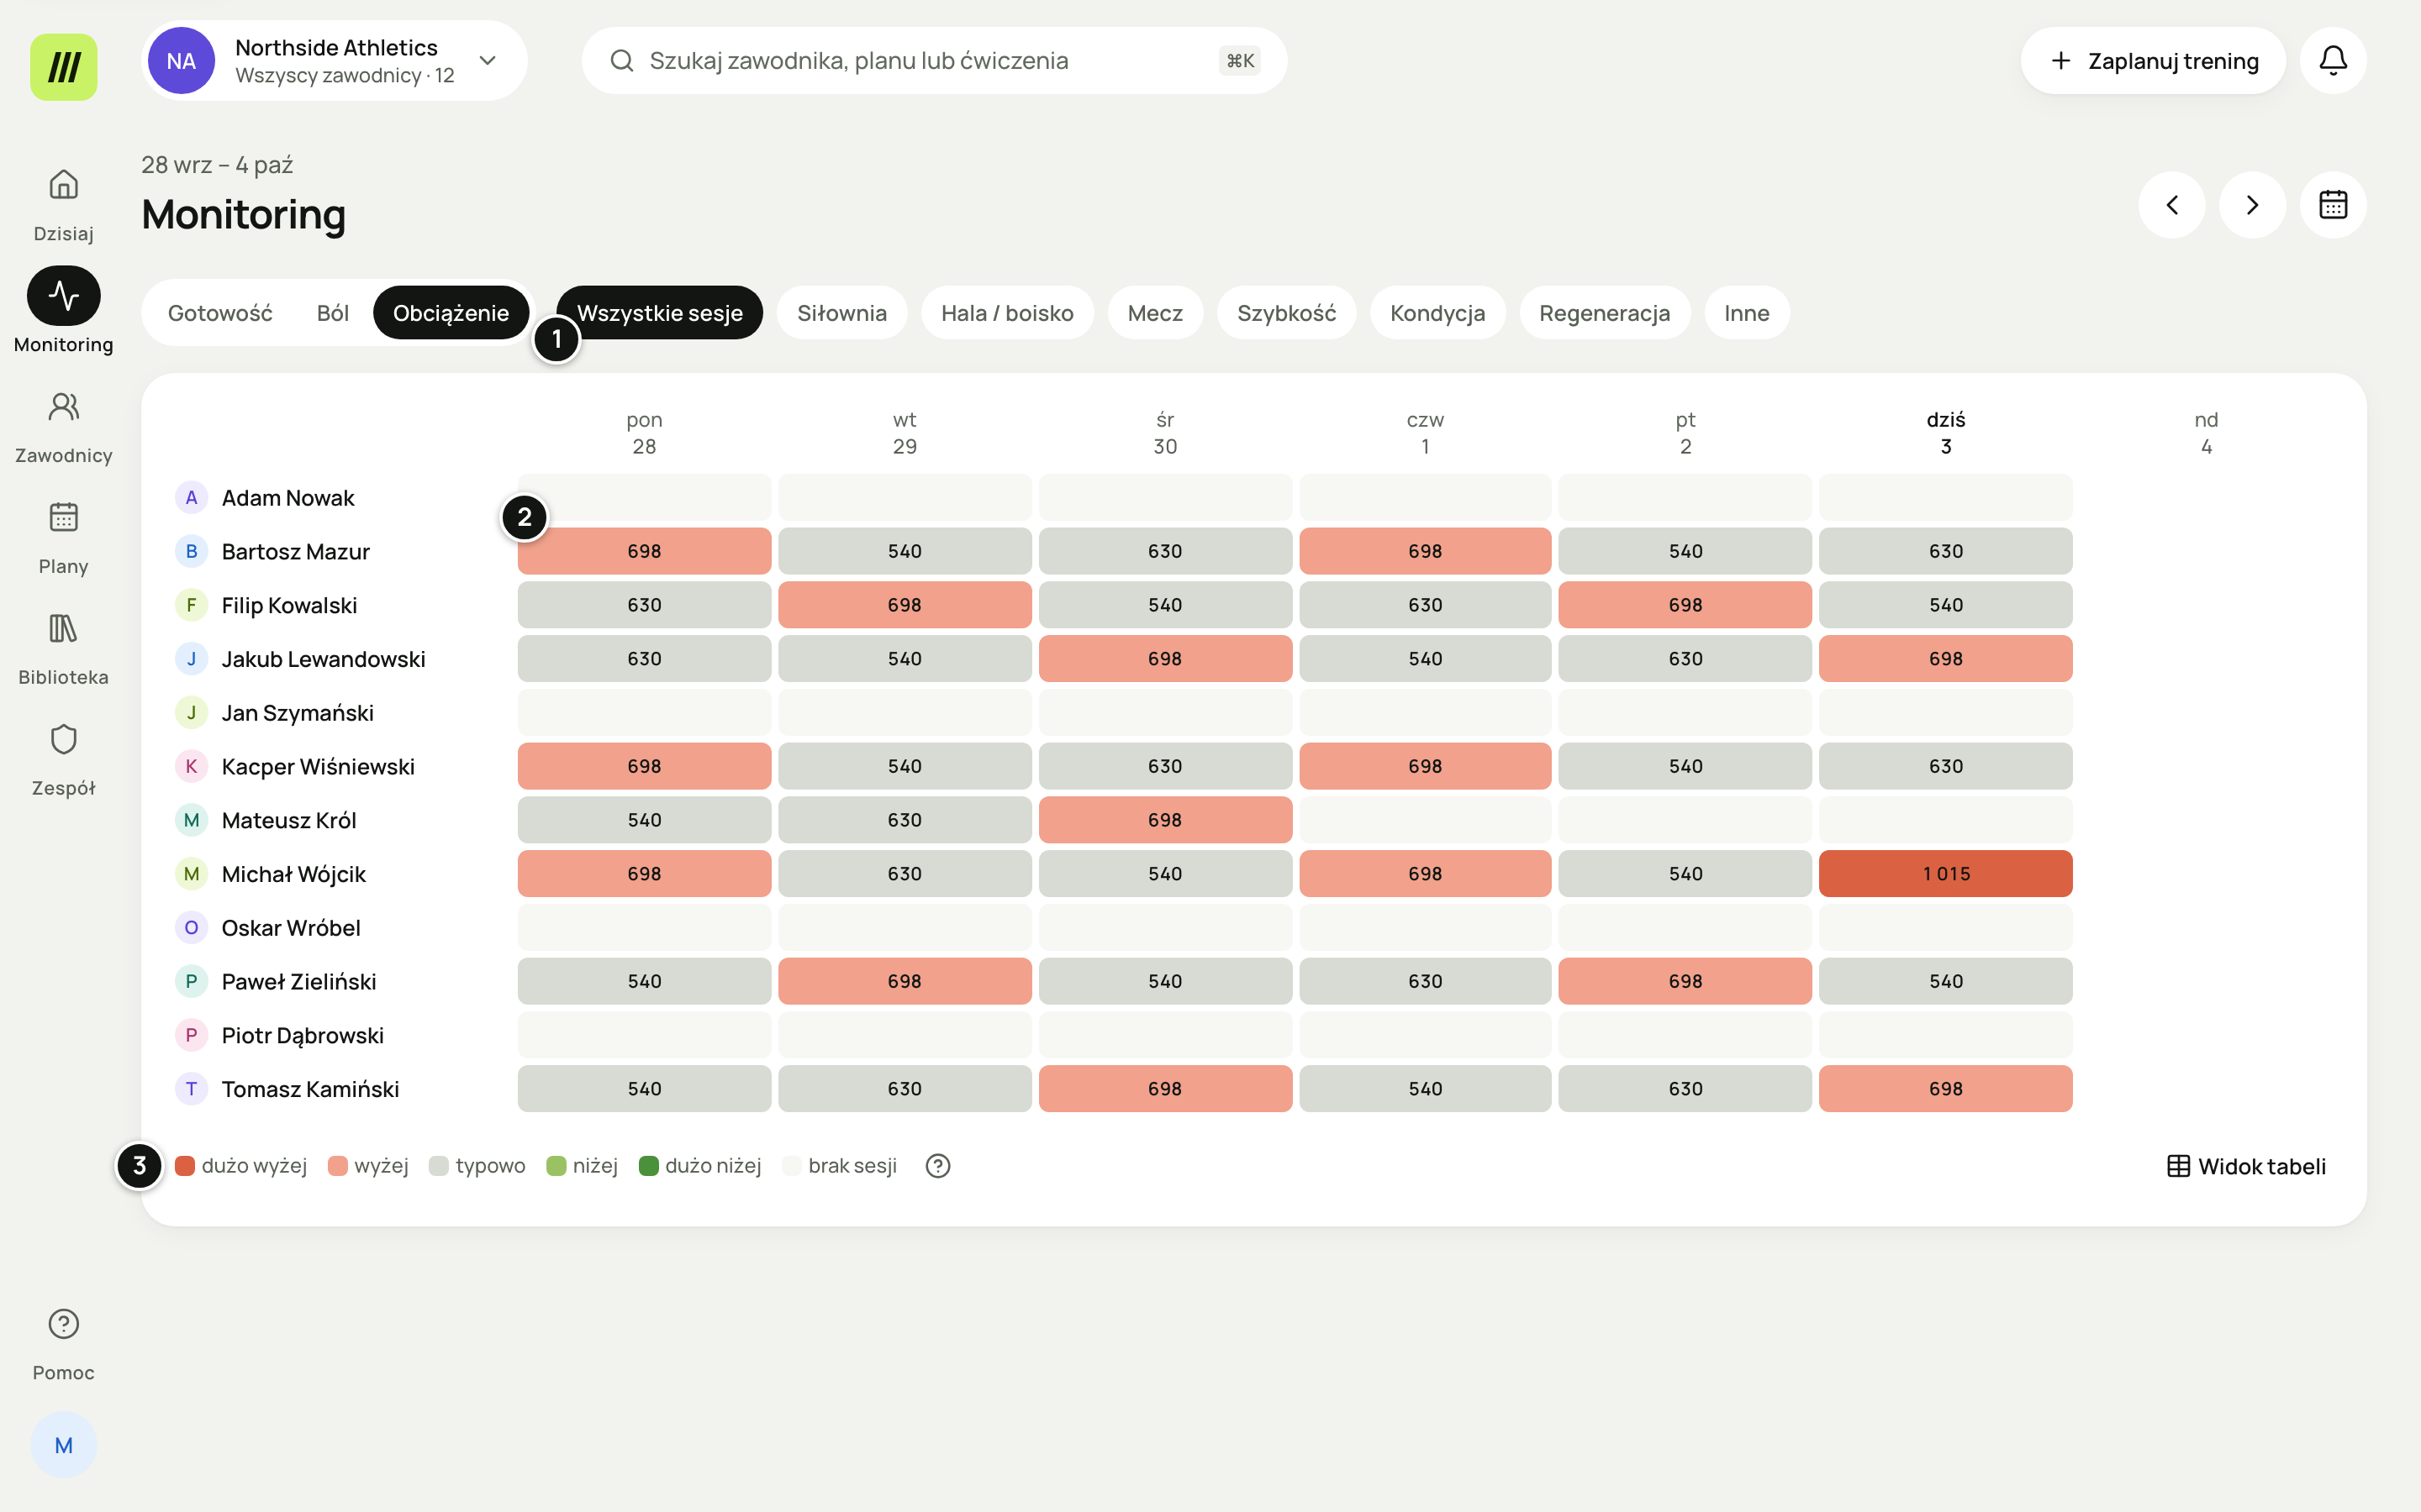This screenshot has width=2421, height=1512.
Task: Click the app logo in corner
Action: (x=63, y=67)
